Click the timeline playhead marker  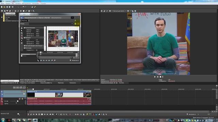pyautogui.click(x=33, y=89)
